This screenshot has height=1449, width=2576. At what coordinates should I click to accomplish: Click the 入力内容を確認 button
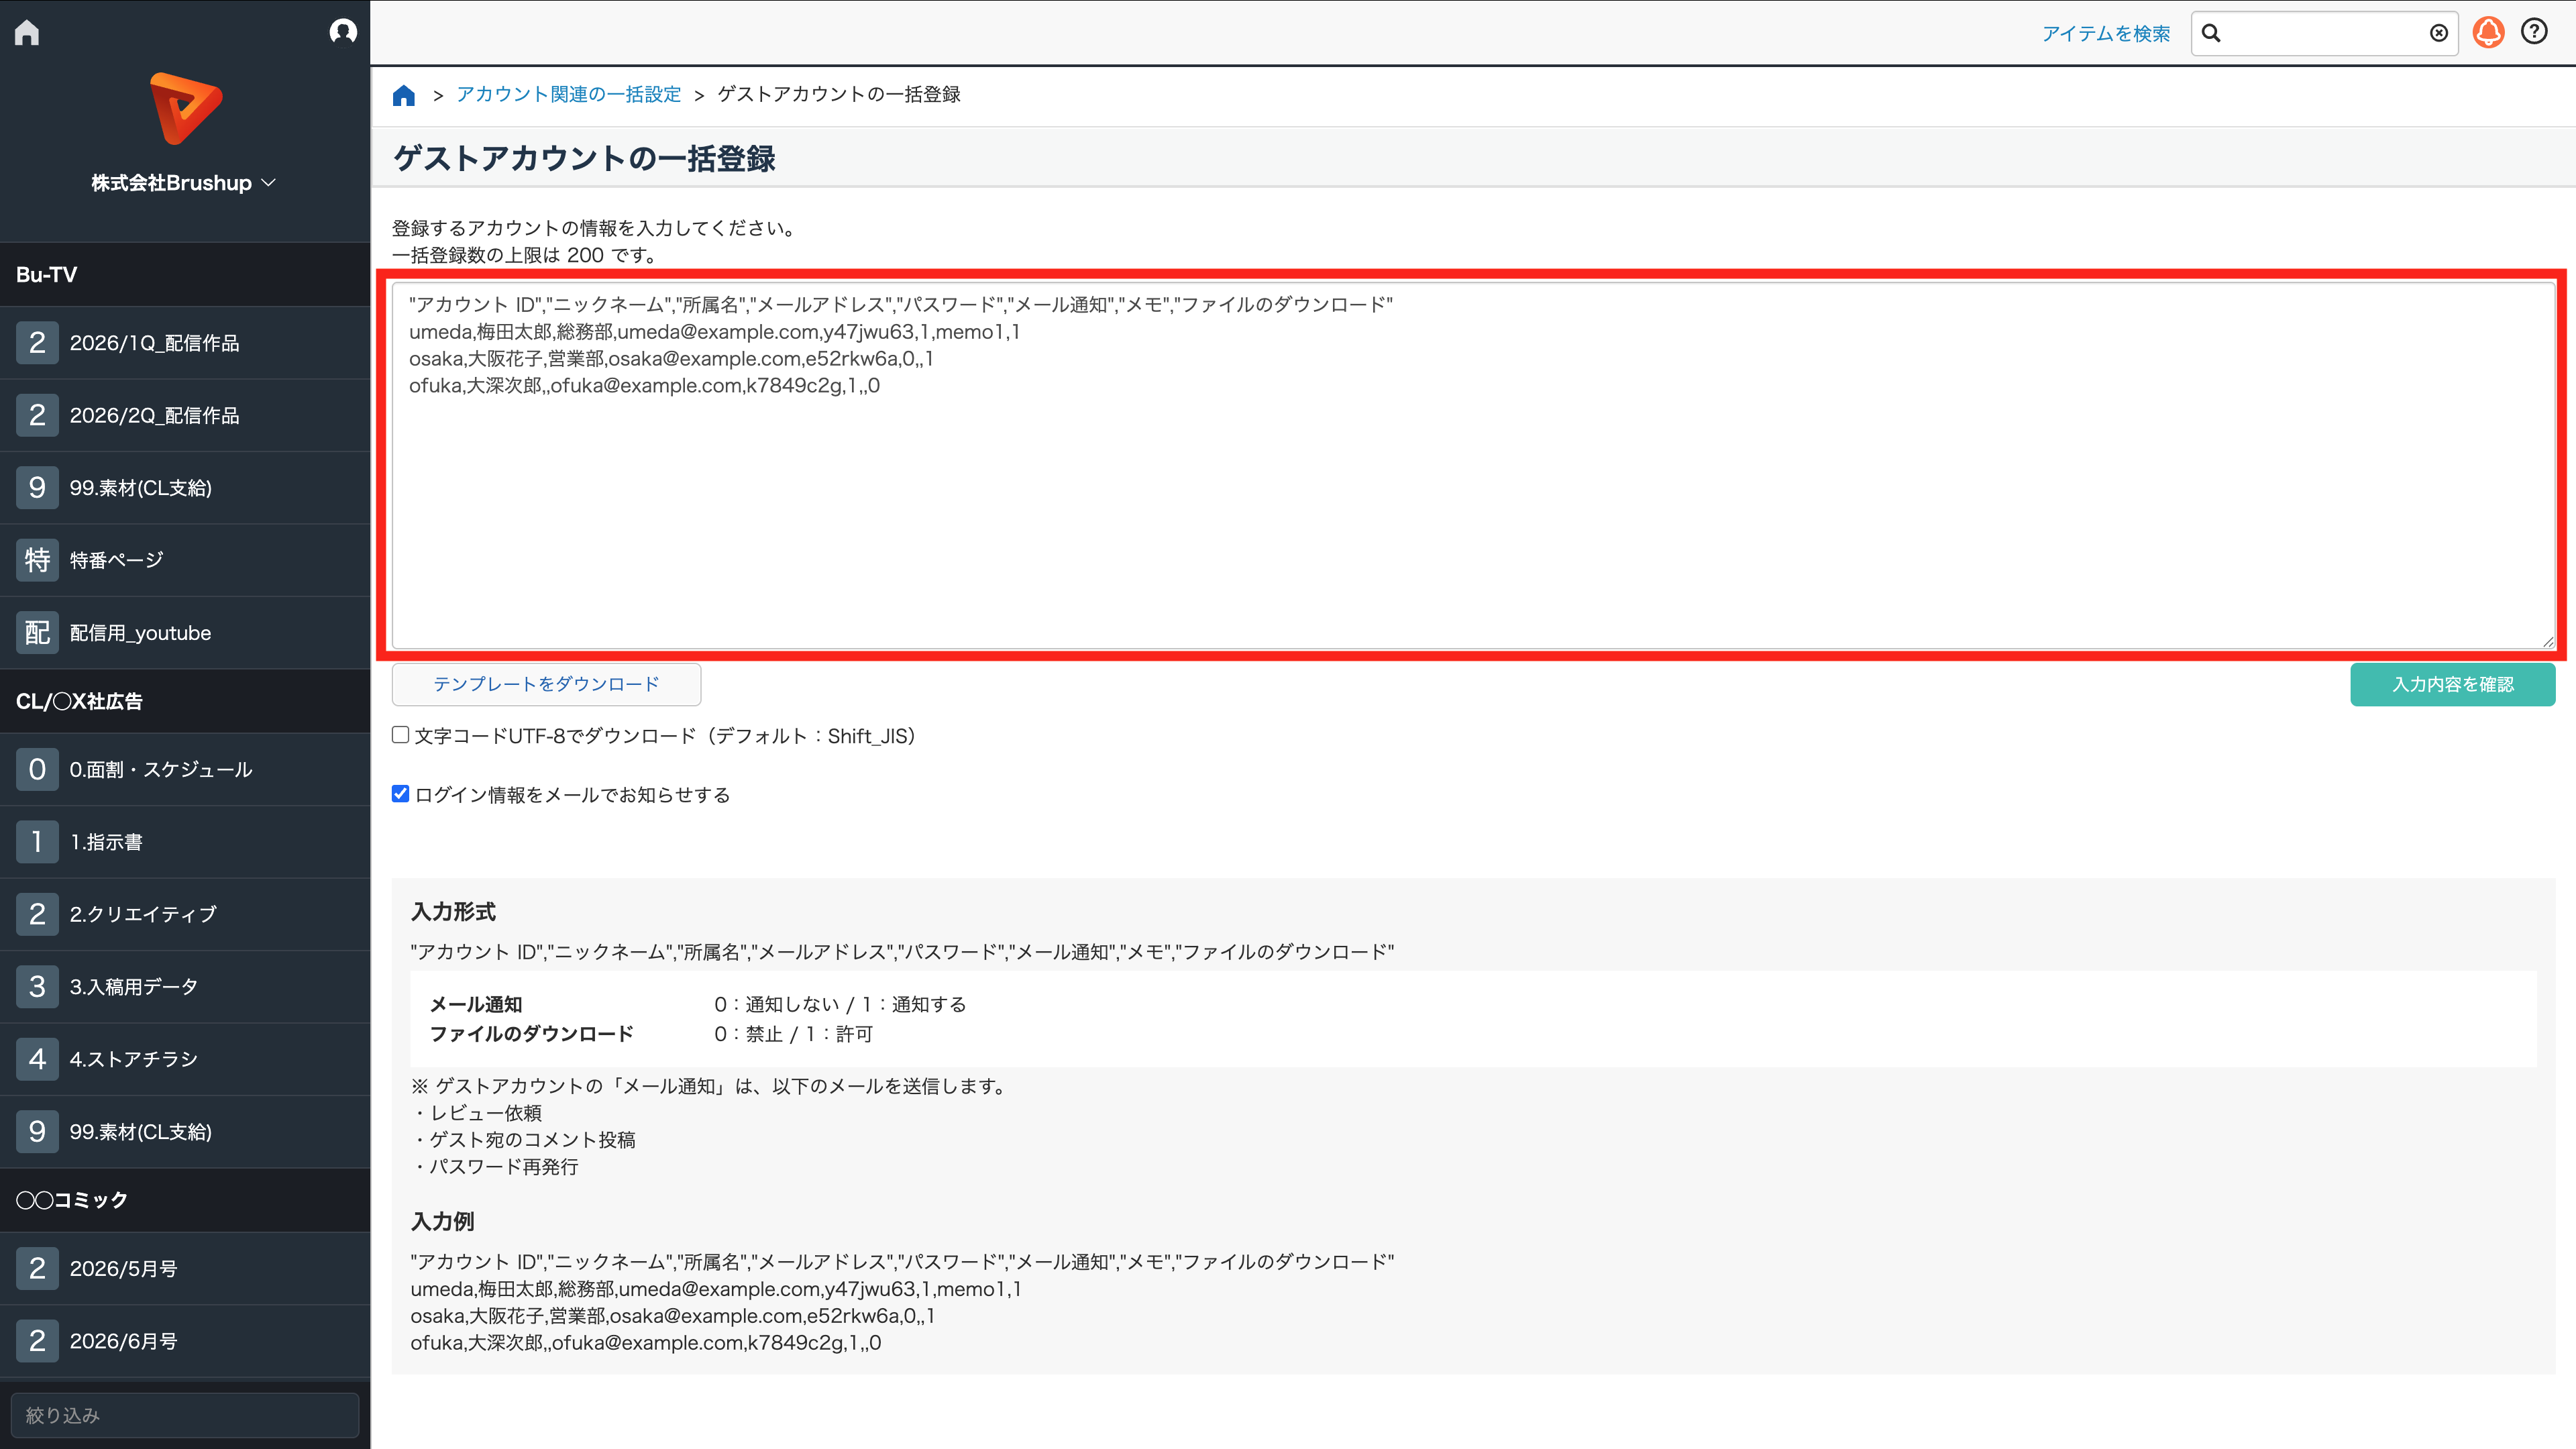pos(2452,684)
